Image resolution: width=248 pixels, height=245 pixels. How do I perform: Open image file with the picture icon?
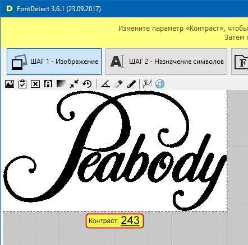click(10, 84)
